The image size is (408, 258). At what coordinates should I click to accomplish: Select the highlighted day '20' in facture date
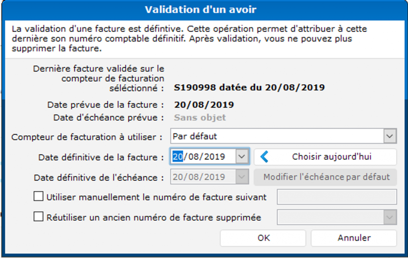(x=177, y=157)
